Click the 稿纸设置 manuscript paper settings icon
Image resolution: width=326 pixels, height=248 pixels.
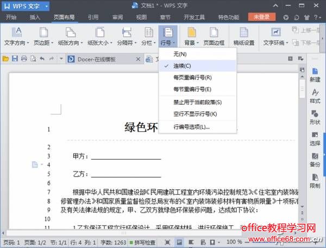tap(243, 33)
